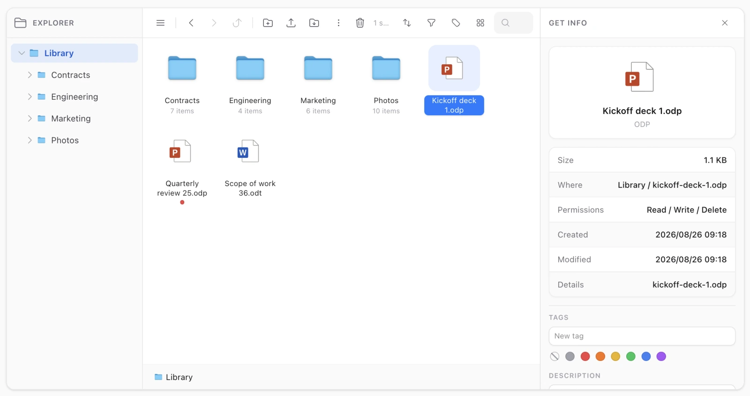Select the Engineering folder thumbnail
Viewport: 750px width, 396px height.
pyautogui.click(x=250, y=68)
